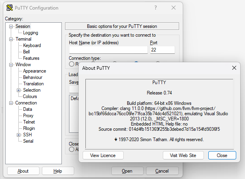245x179 pixels.
Task: Click the Cancel button
Action: coord(162,171)
